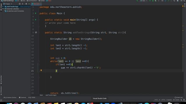Open Search Everywhere magnifier icon

[x=185, y=1]
